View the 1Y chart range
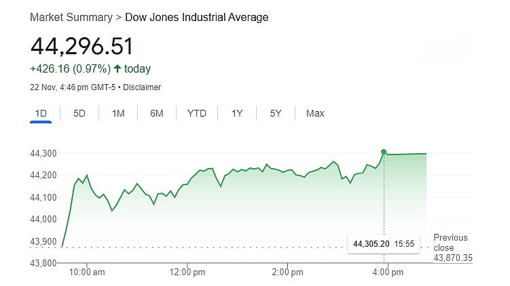This screenshot has width=510, height=286. coord(237,113)
